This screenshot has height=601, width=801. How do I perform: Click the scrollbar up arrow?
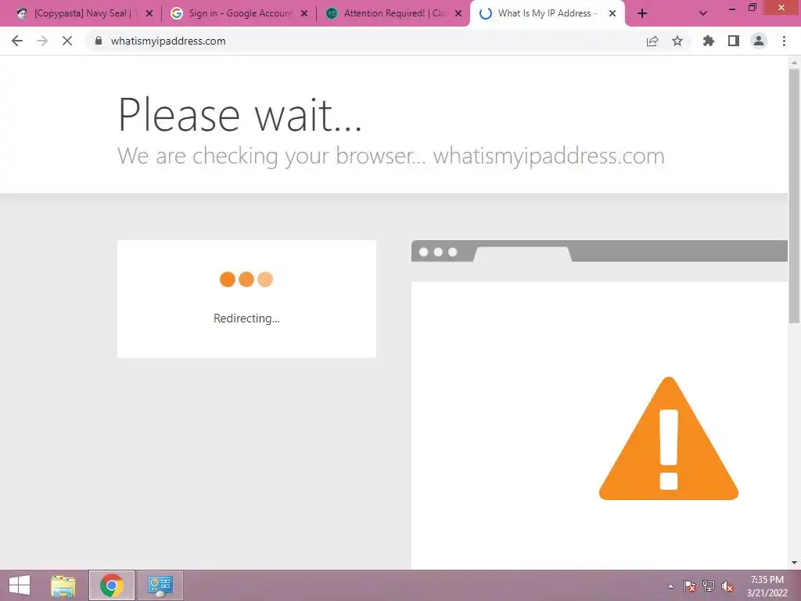point(794,62)
